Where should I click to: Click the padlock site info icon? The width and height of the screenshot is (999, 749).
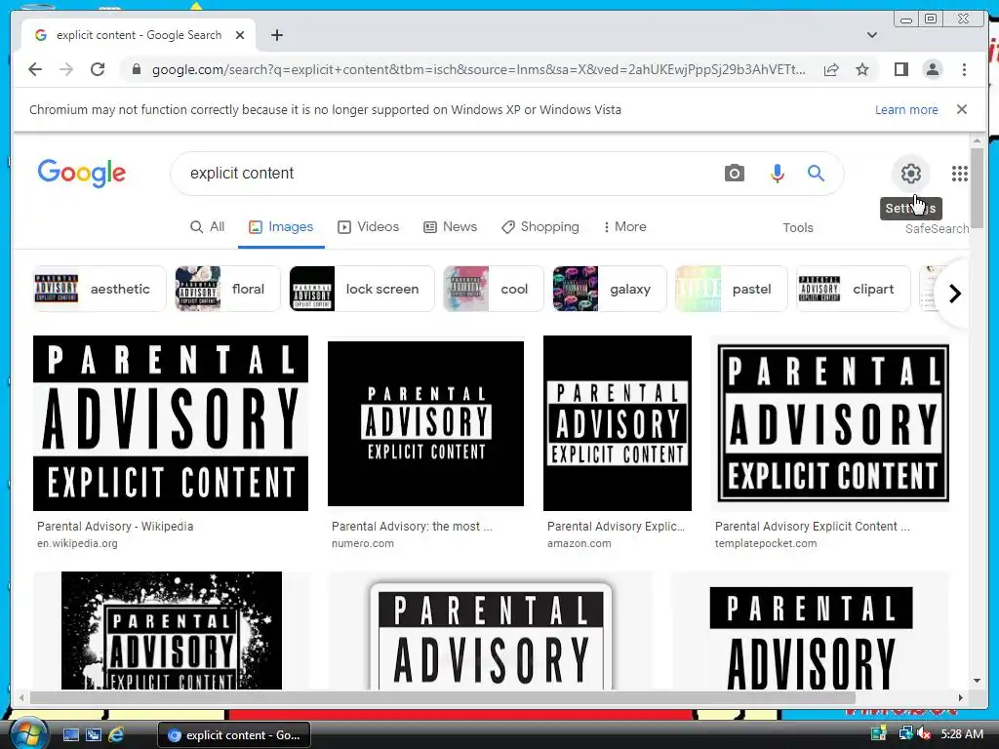(137, 69)
